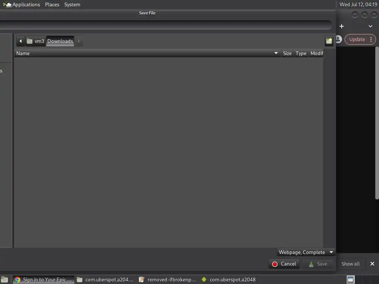Open the Applications menu
Viewport: 379px width, 284px height.
[x=26, y=4]
